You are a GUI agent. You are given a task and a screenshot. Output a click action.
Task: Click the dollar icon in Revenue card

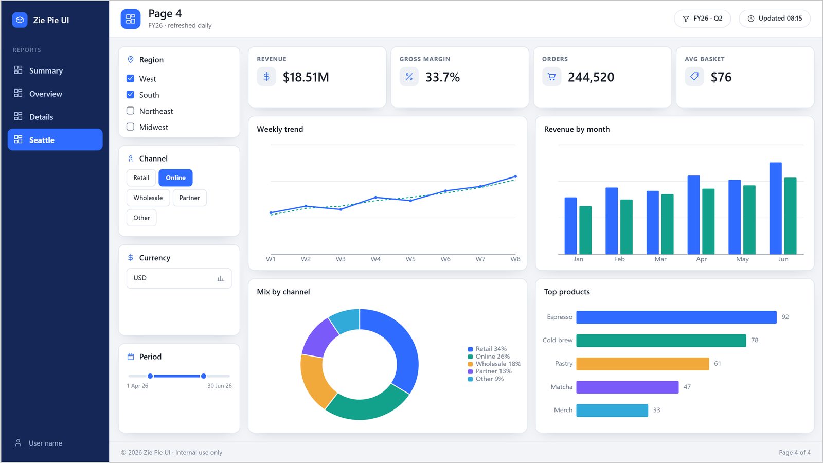(266, 77)
